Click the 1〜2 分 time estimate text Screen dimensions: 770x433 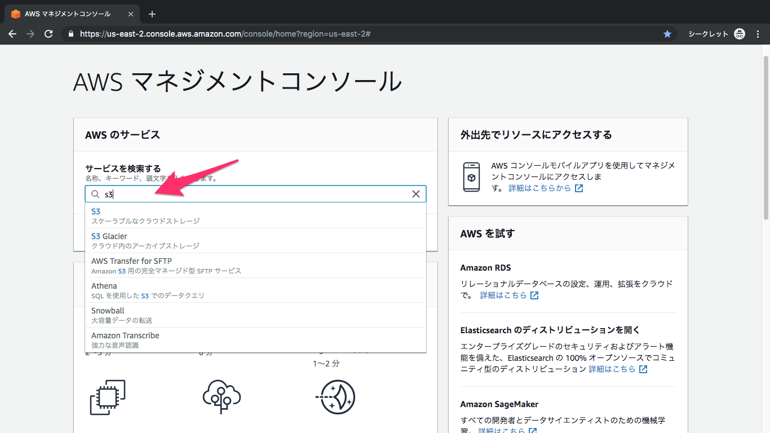(326, 364)
